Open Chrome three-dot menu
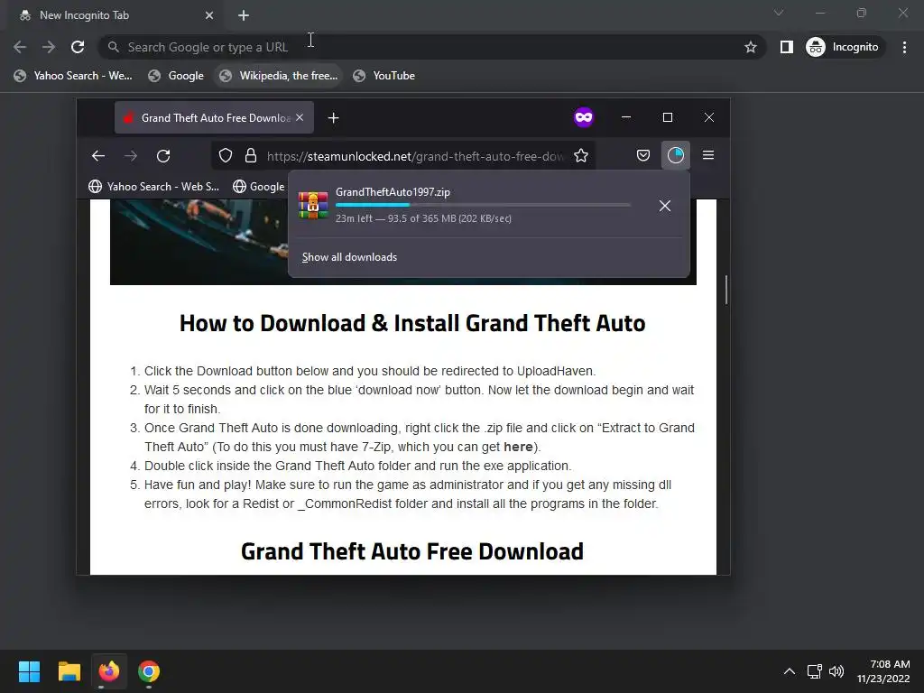 (x=904, y=47)
